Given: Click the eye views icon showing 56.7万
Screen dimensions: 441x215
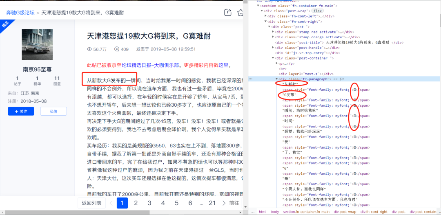Looking at the screenshot, I should pyautogui.click(x=90, y=49).
